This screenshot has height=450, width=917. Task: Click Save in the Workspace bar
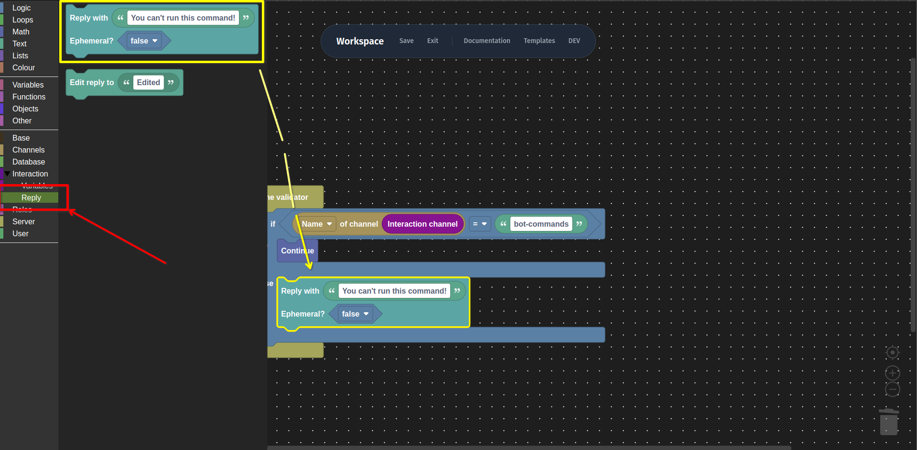(x=406, y=41)
